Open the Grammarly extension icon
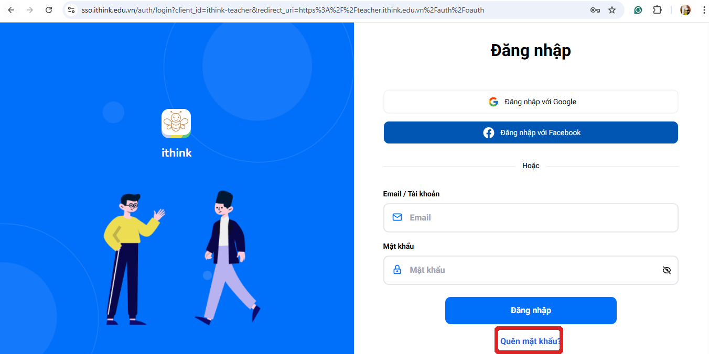The height and width of the screenshot is (354, 709). [638, 10]
